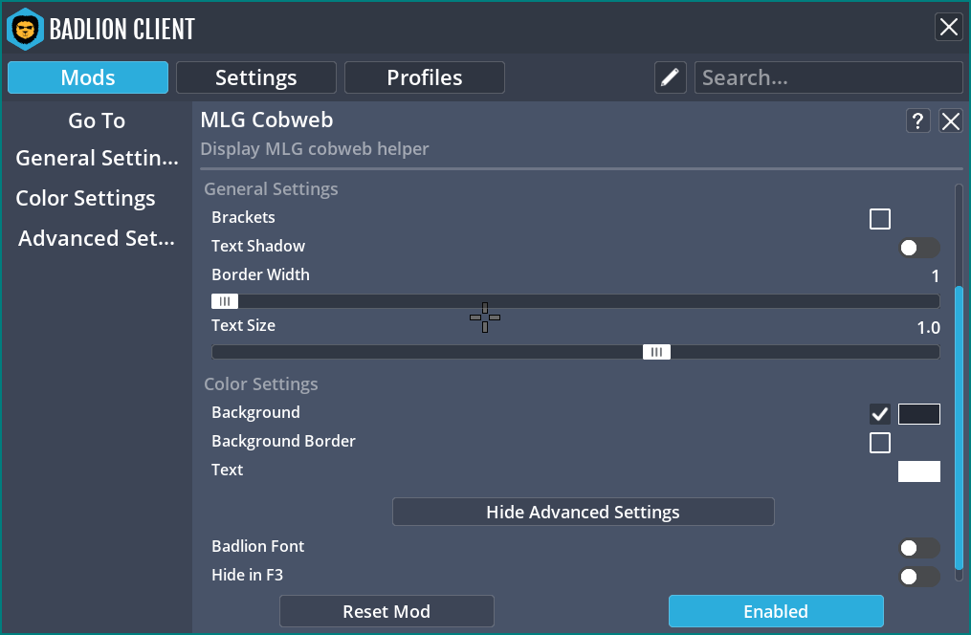The height and width of the screenshot is (635, 971).
Task: Click the Display MLG cobweb helper description
Action: (315, 148)
